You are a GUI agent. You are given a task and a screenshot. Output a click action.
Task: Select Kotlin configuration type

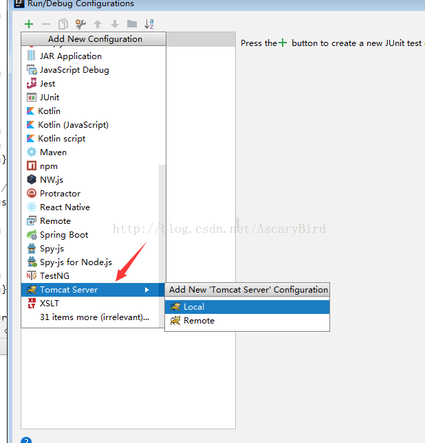[93, 111]
